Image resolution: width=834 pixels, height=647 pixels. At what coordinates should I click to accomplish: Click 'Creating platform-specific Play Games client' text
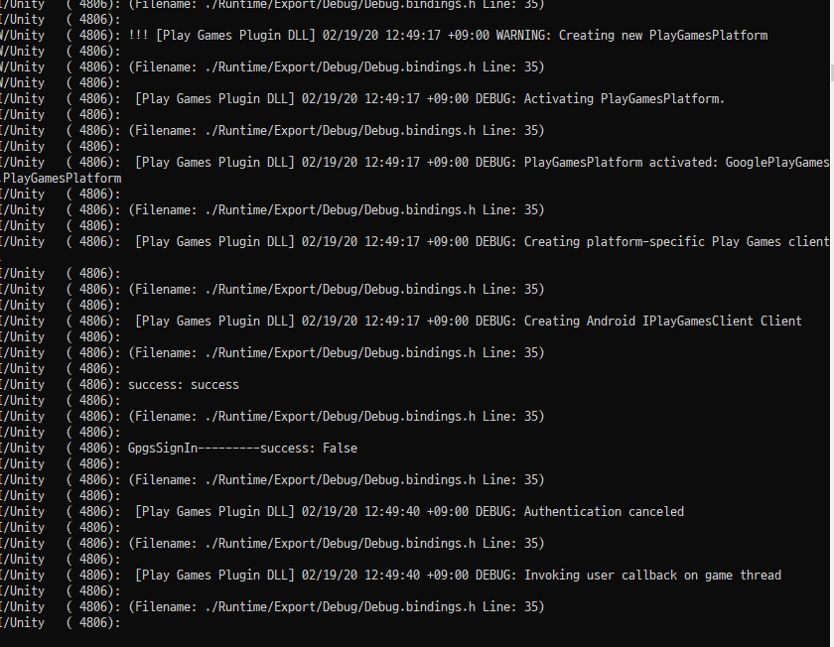676,242
